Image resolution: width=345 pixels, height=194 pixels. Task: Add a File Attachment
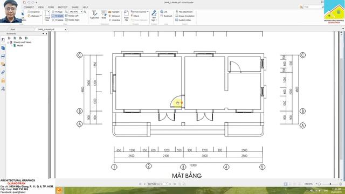point(184,12)
